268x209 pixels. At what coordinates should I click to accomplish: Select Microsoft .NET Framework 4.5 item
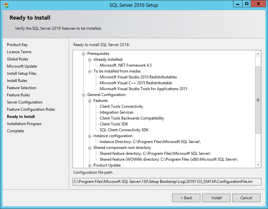(x=126, y=65)
